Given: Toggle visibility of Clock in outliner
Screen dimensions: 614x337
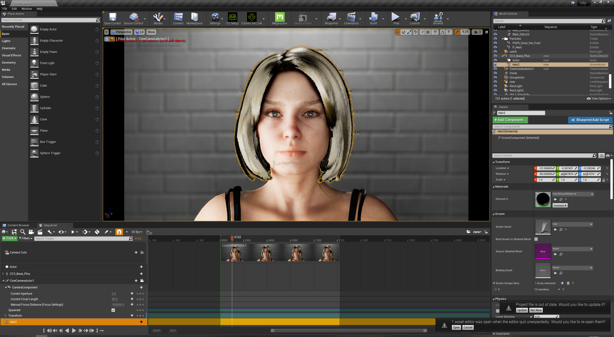Looking at the screenshot, I should 495,73.
